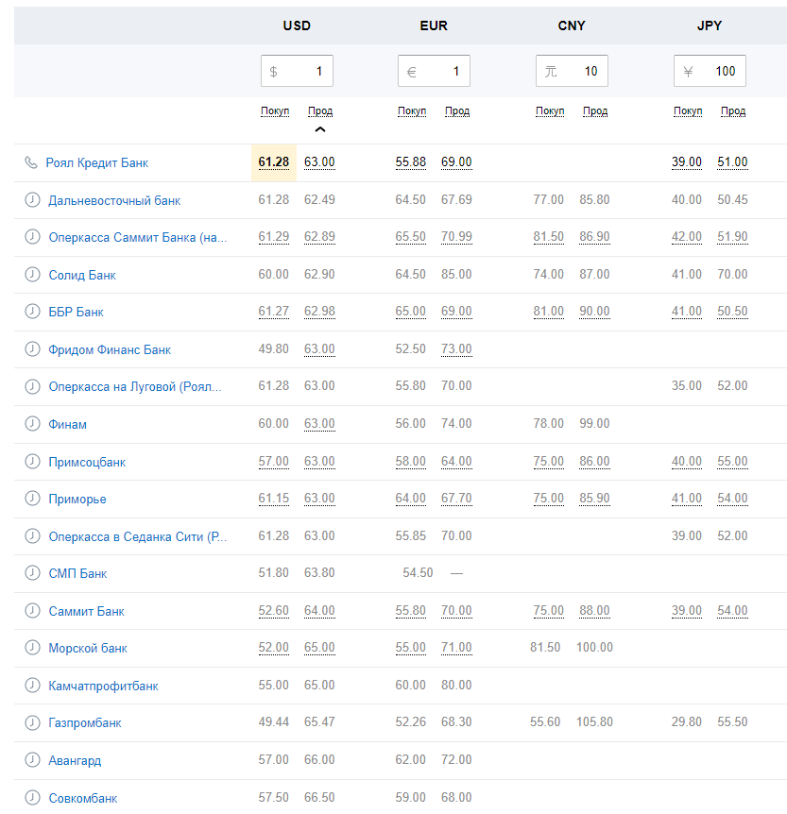Sort by USD Прод column

[320, 111]
